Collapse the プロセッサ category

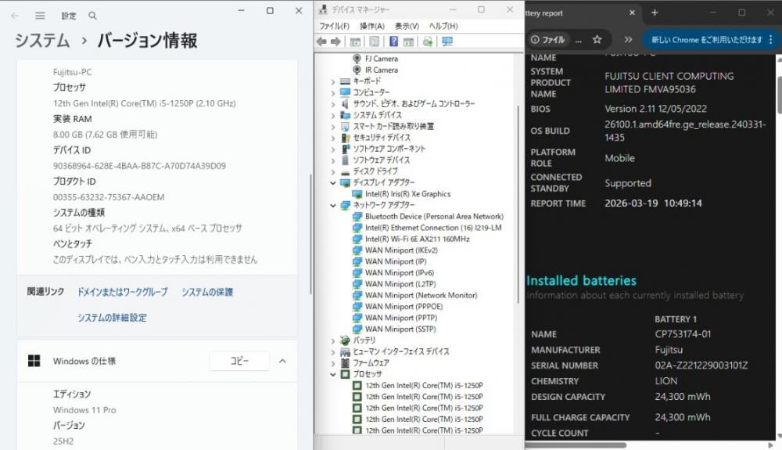pos(333,374)
